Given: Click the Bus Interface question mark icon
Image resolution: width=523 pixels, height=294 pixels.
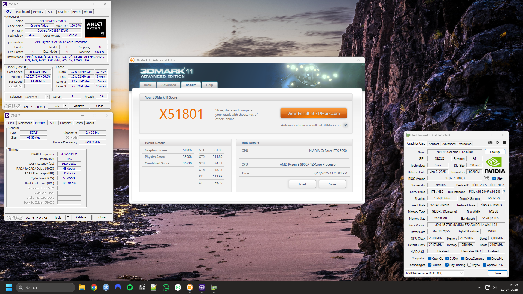Looking at the screenshot, I should [x=504, y=192].
